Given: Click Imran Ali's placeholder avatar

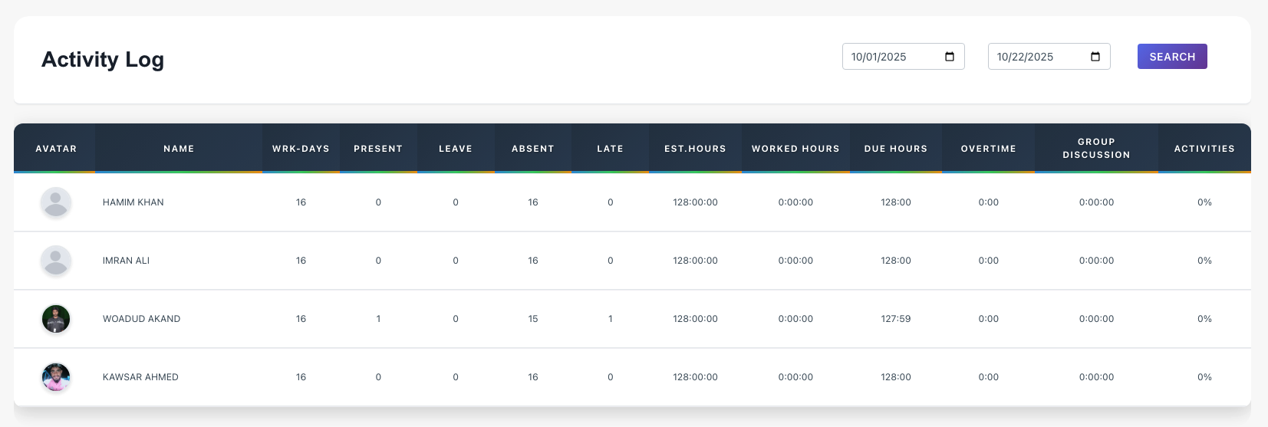Looking at the screenshot, I should coord(56,261).
